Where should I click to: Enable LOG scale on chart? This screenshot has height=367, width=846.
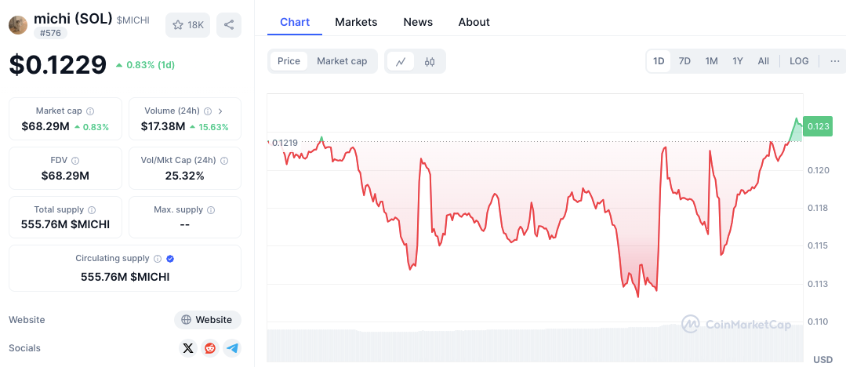799,61
